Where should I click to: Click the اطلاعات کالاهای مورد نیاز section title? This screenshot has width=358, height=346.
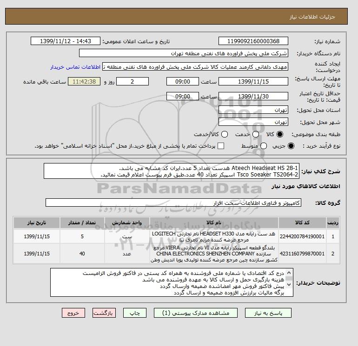pos(306,186)
